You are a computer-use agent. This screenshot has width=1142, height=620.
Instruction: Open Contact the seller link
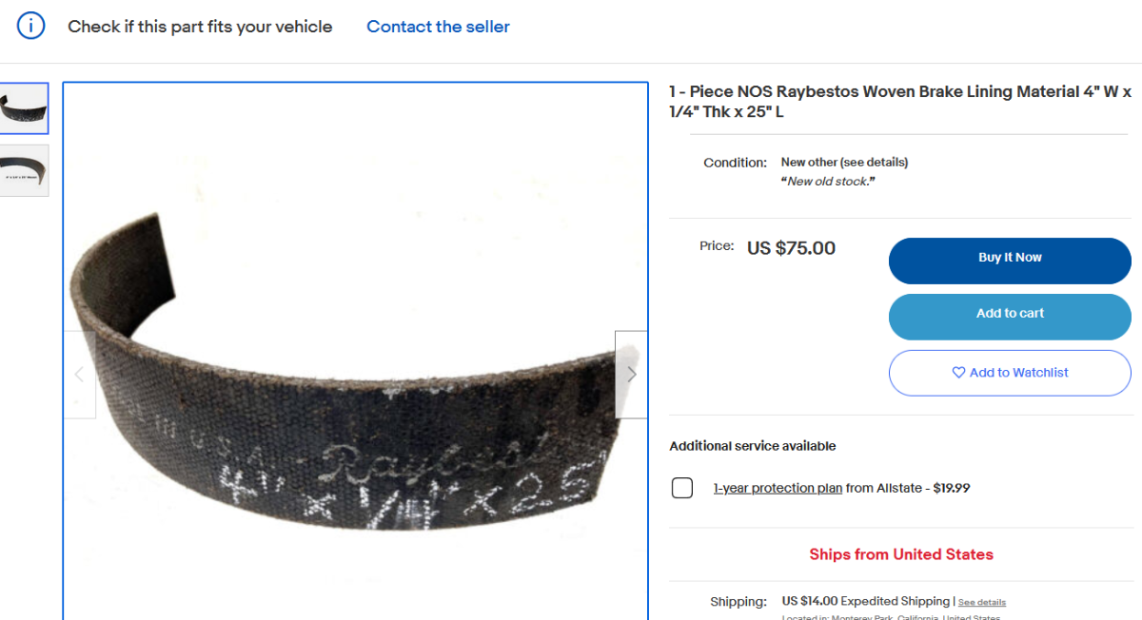click(438, 27)
